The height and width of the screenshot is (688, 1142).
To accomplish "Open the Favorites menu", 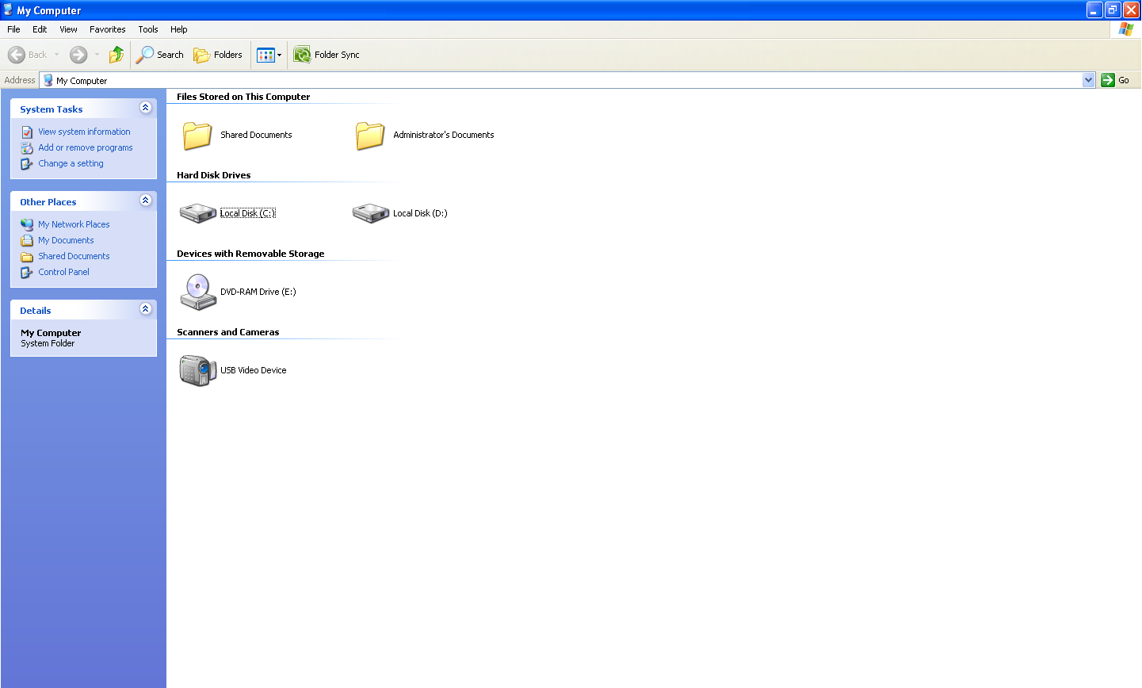I will (x=108, y=29).
